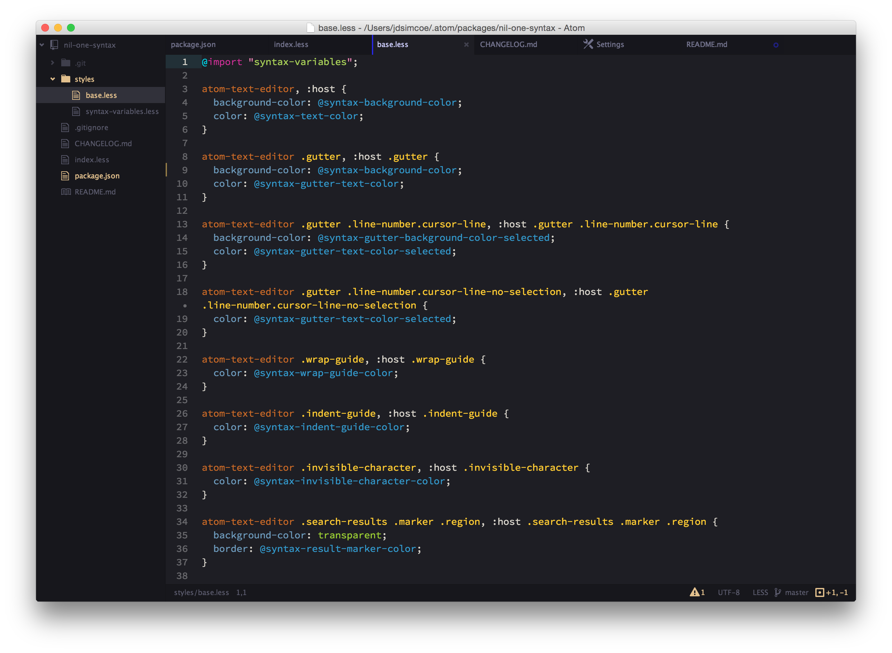Screen dimensions: 892x653
Task: Click the nil-one-syntax repository icon
Action: (54, 45)
